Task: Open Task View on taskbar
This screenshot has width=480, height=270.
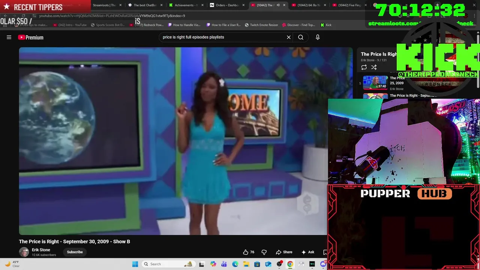Action: point(202,264)
